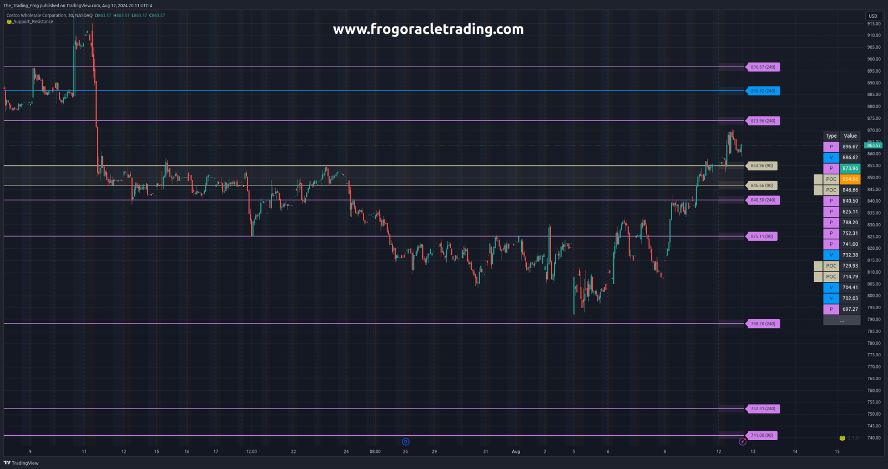888x469 pixels.
Task: Click the 741.00 (90) level label
Action: coord(761,436)
